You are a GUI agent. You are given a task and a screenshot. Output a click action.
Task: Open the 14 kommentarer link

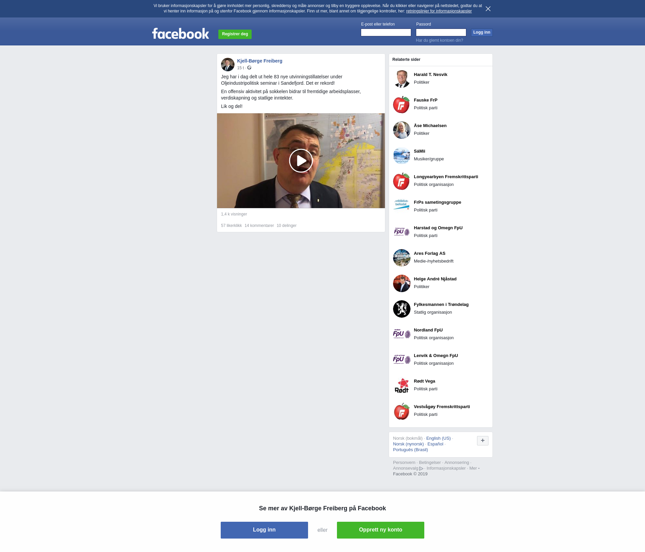point(259,226)
